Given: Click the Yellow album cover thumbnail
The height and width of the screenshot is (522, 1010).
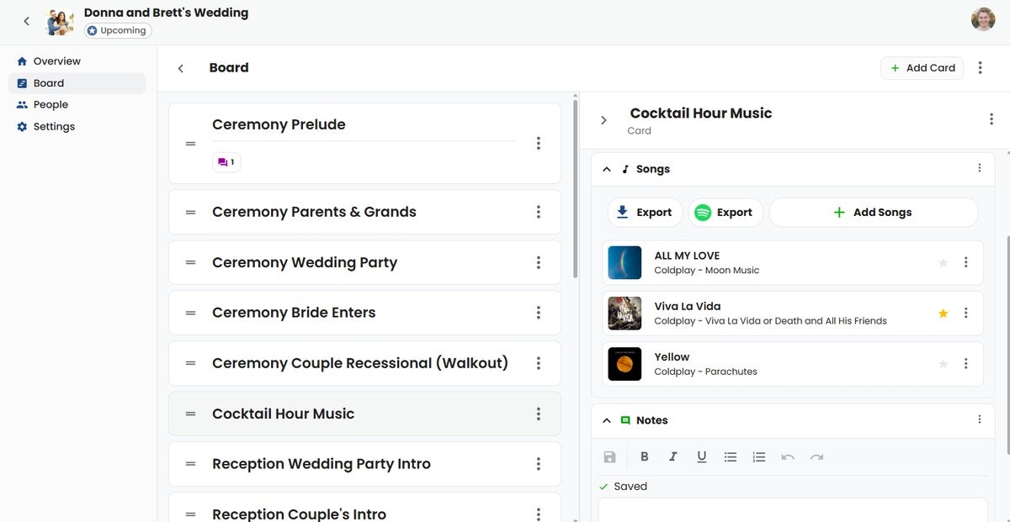Looking at the screenshot, I should [625, 364].
